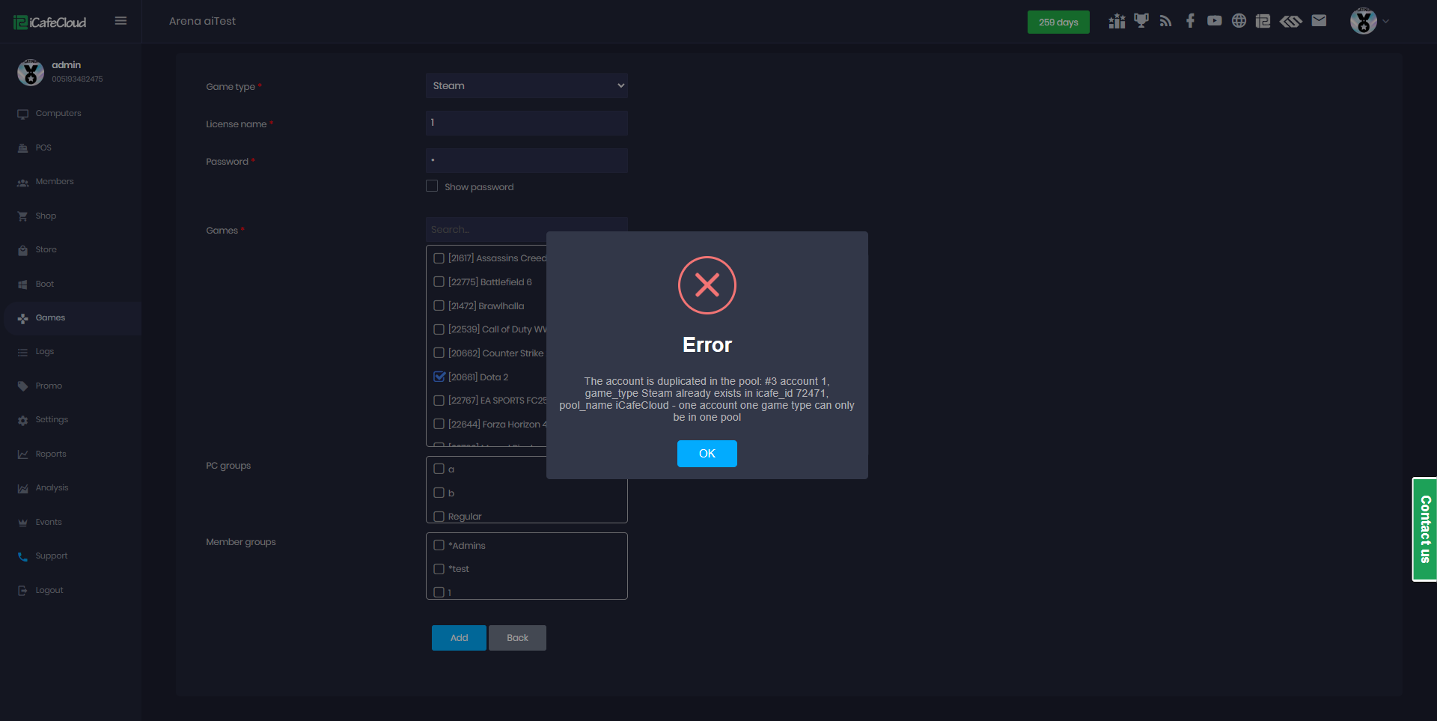Click the trophy icon in the top bar
The image size is (1437, 721).
[1141, 21]
